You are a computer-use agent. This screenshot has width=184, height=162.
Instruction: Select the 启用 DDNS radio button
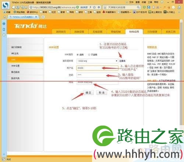(x=78, y=54)
